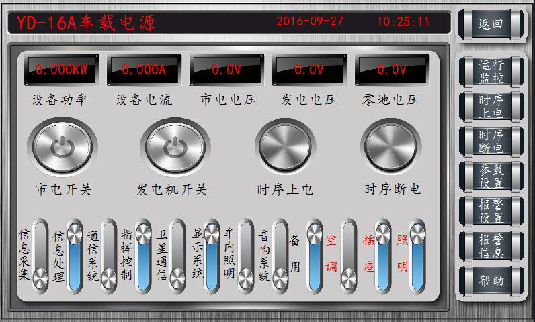Click the 返回 button
535x322 pixels.
[x=491, y=25]
